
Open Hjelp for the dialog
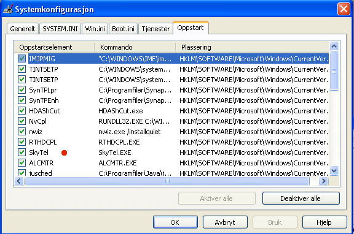324,222
